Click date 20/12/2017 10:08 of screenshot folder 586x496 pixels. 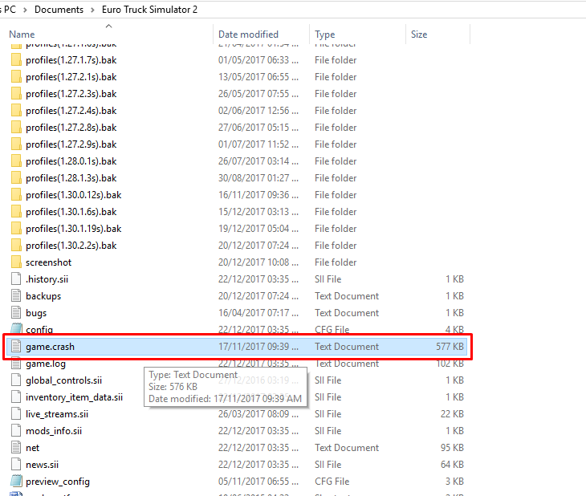[x=258, y=262]
